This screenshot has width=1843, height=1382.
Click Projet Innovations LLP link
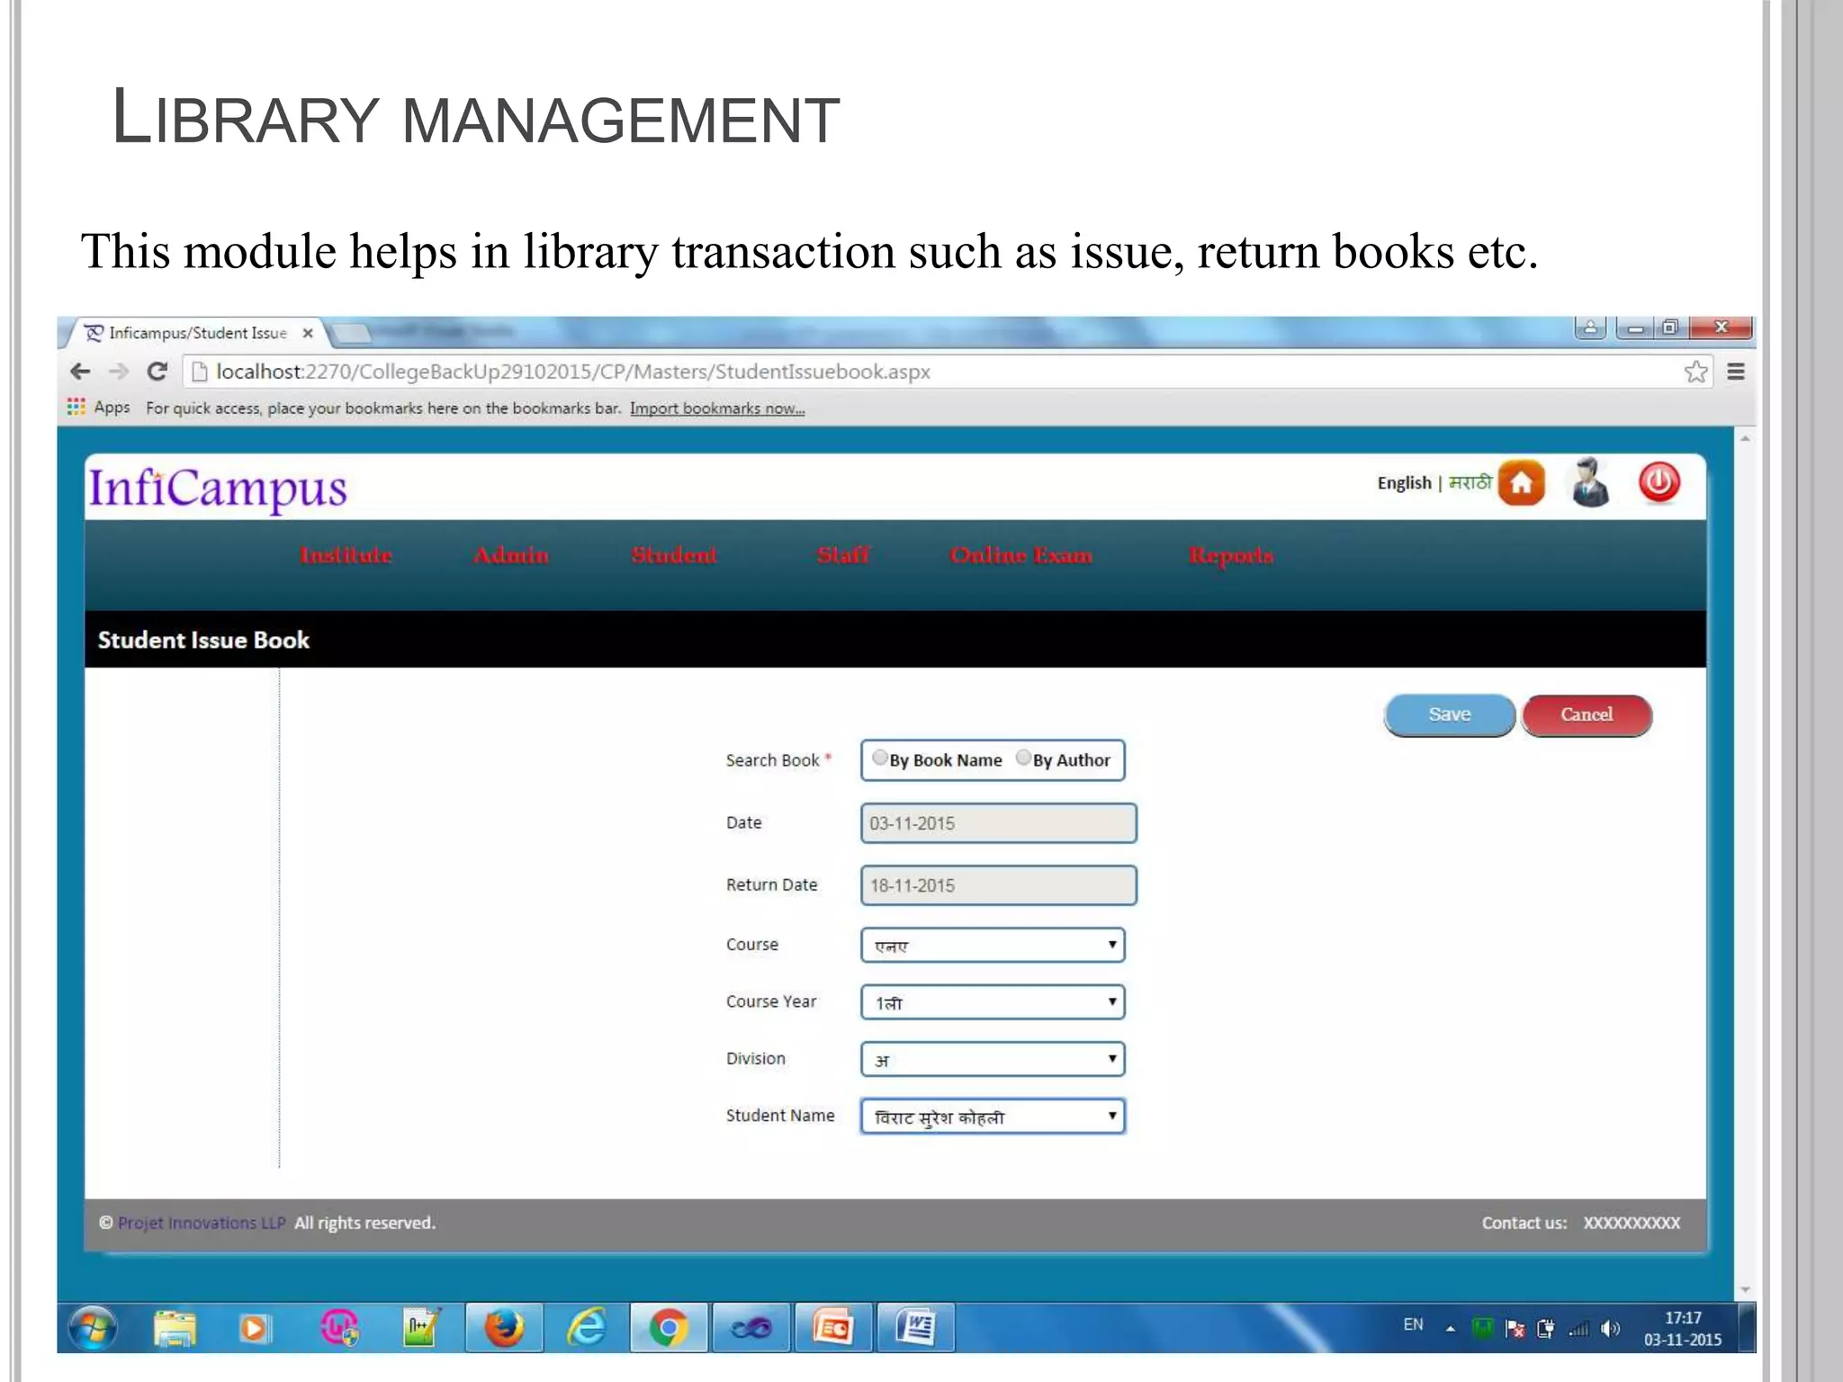[202, 1223]
